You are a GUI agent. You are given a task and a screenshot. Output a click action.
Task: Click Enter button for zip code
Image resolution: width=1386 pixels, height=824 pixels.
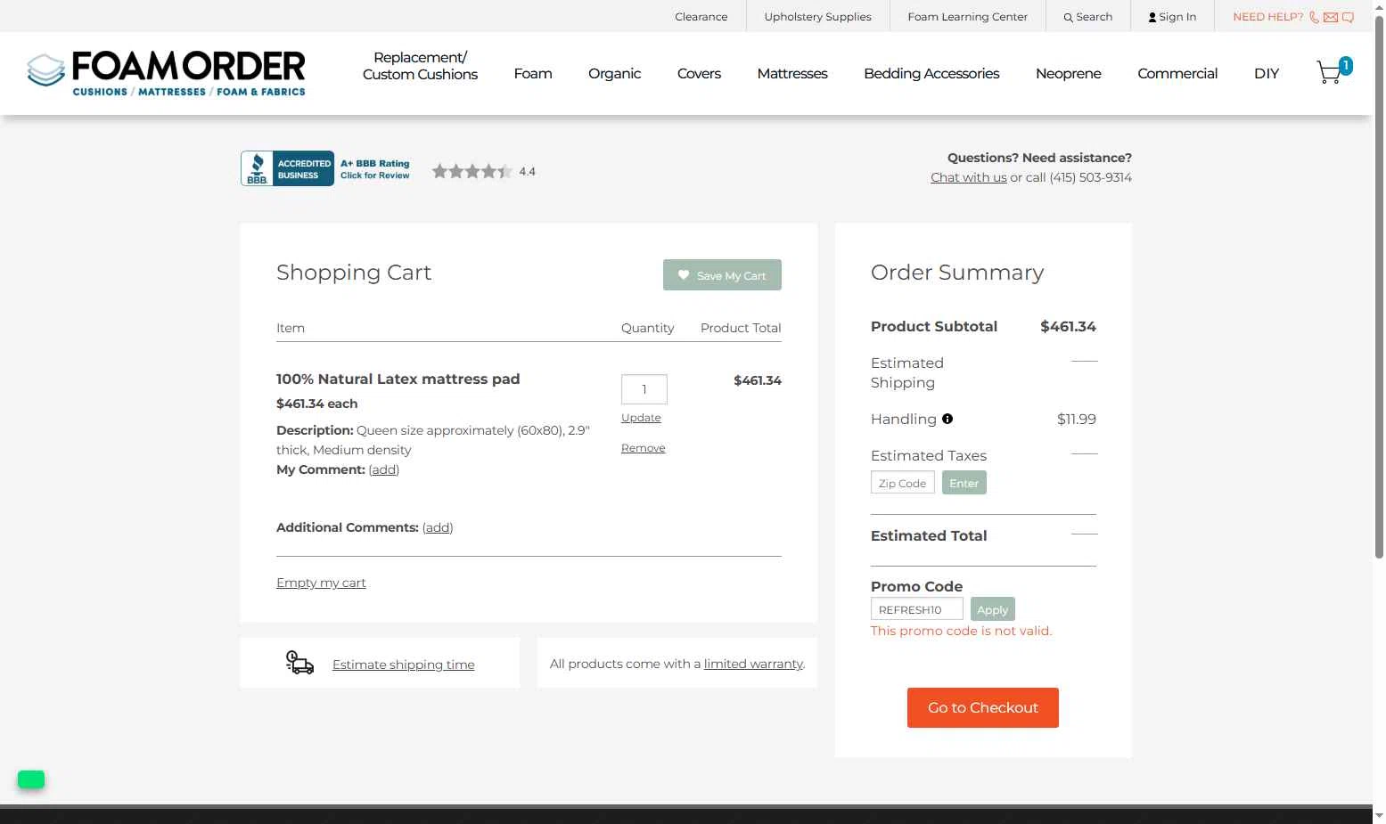click(x=964, y=483)
